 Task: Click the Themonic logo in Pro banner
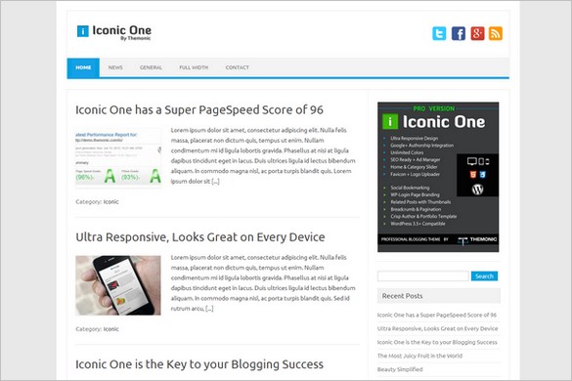click(477, 239)
